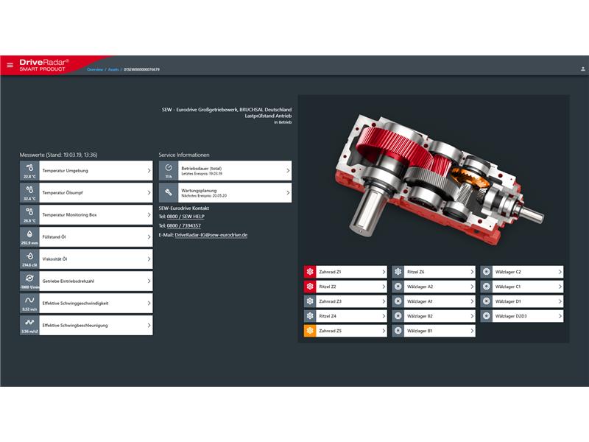Click the bearing icon for Wälzlager D1
The height and width of the screenshot is (442, 589).
pyautogui.click(x=487, y=301)
